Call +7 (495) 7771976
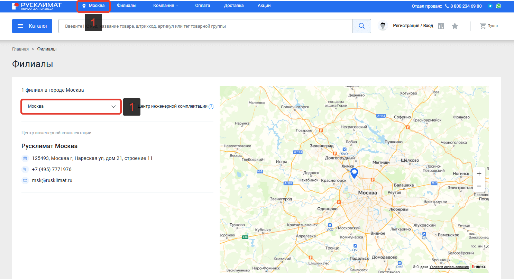Image resolution: width=514 pixels, height=279 pixels. tap(52, 169)
